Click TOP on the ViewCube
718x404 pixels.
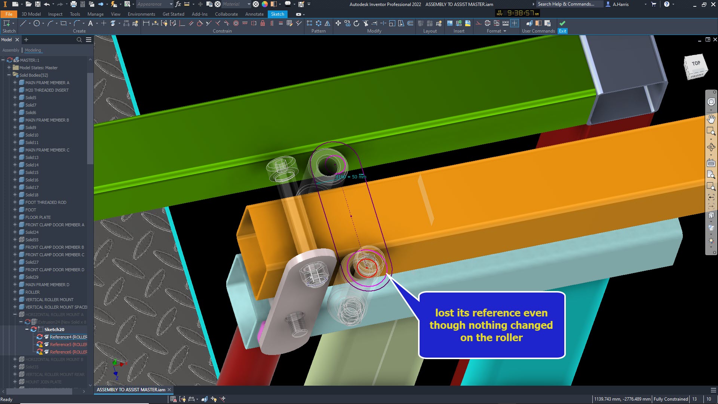coord(695,64)
